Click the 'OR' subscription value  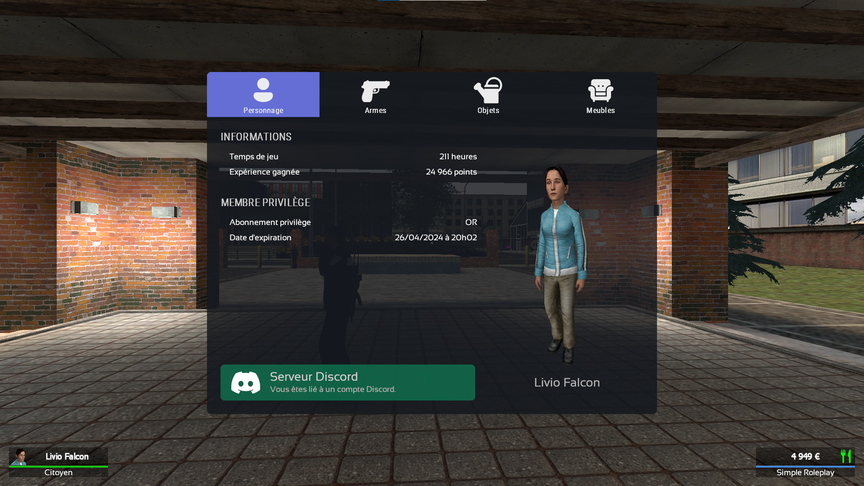[x=471, y=222]
